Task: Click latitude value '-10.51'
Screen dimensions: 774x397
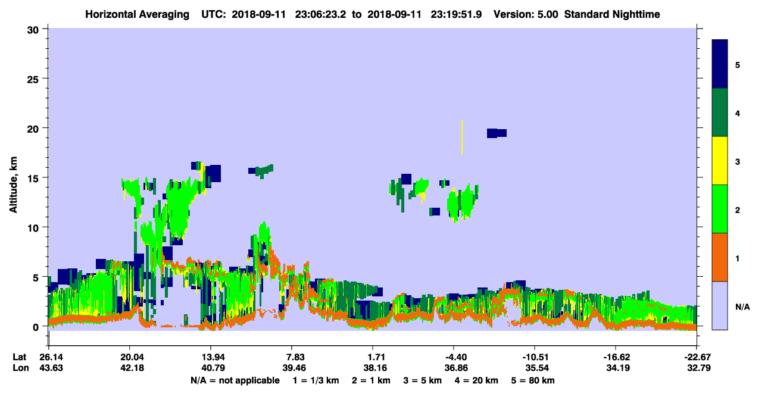Action: [535, 357]
